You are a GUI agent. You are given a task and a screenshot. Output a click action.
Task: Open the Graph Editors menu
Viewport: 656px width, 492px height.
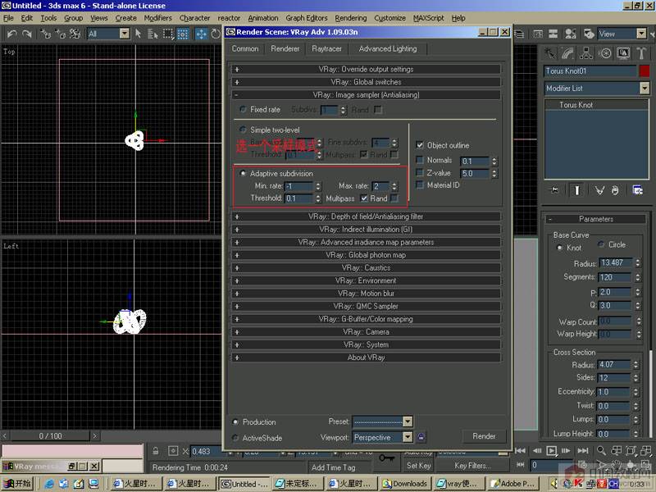coord(307,18)
